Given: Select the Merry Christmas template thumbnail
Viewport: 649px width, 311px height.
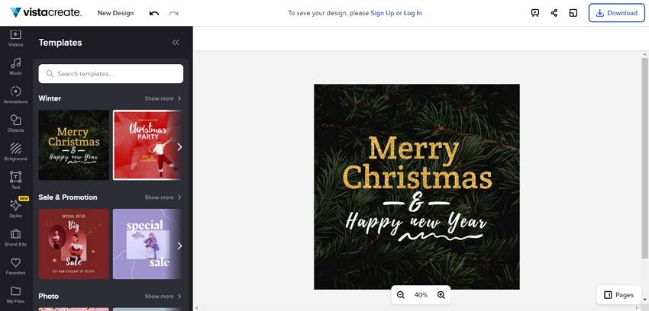Looking at the screenshot, I should (73, 145).
